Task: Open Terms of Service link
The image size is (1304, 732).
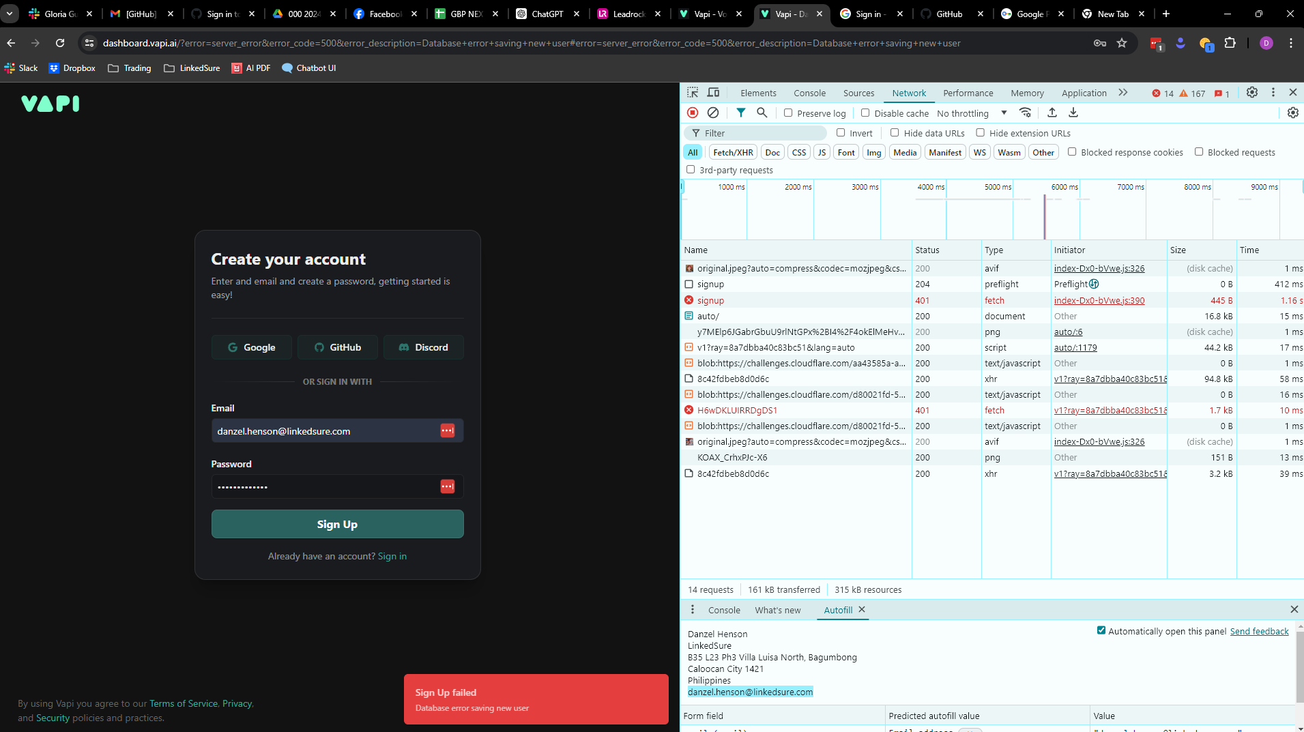Action: click(x=184, y=703)
